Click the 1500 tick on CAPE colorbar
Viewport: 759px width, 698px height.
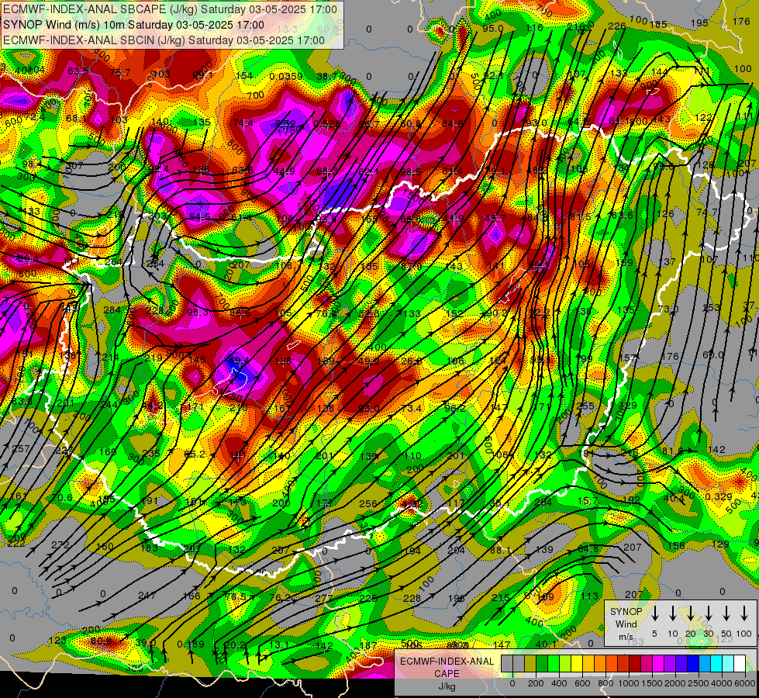pyautogui.click(x=653, y=683)
